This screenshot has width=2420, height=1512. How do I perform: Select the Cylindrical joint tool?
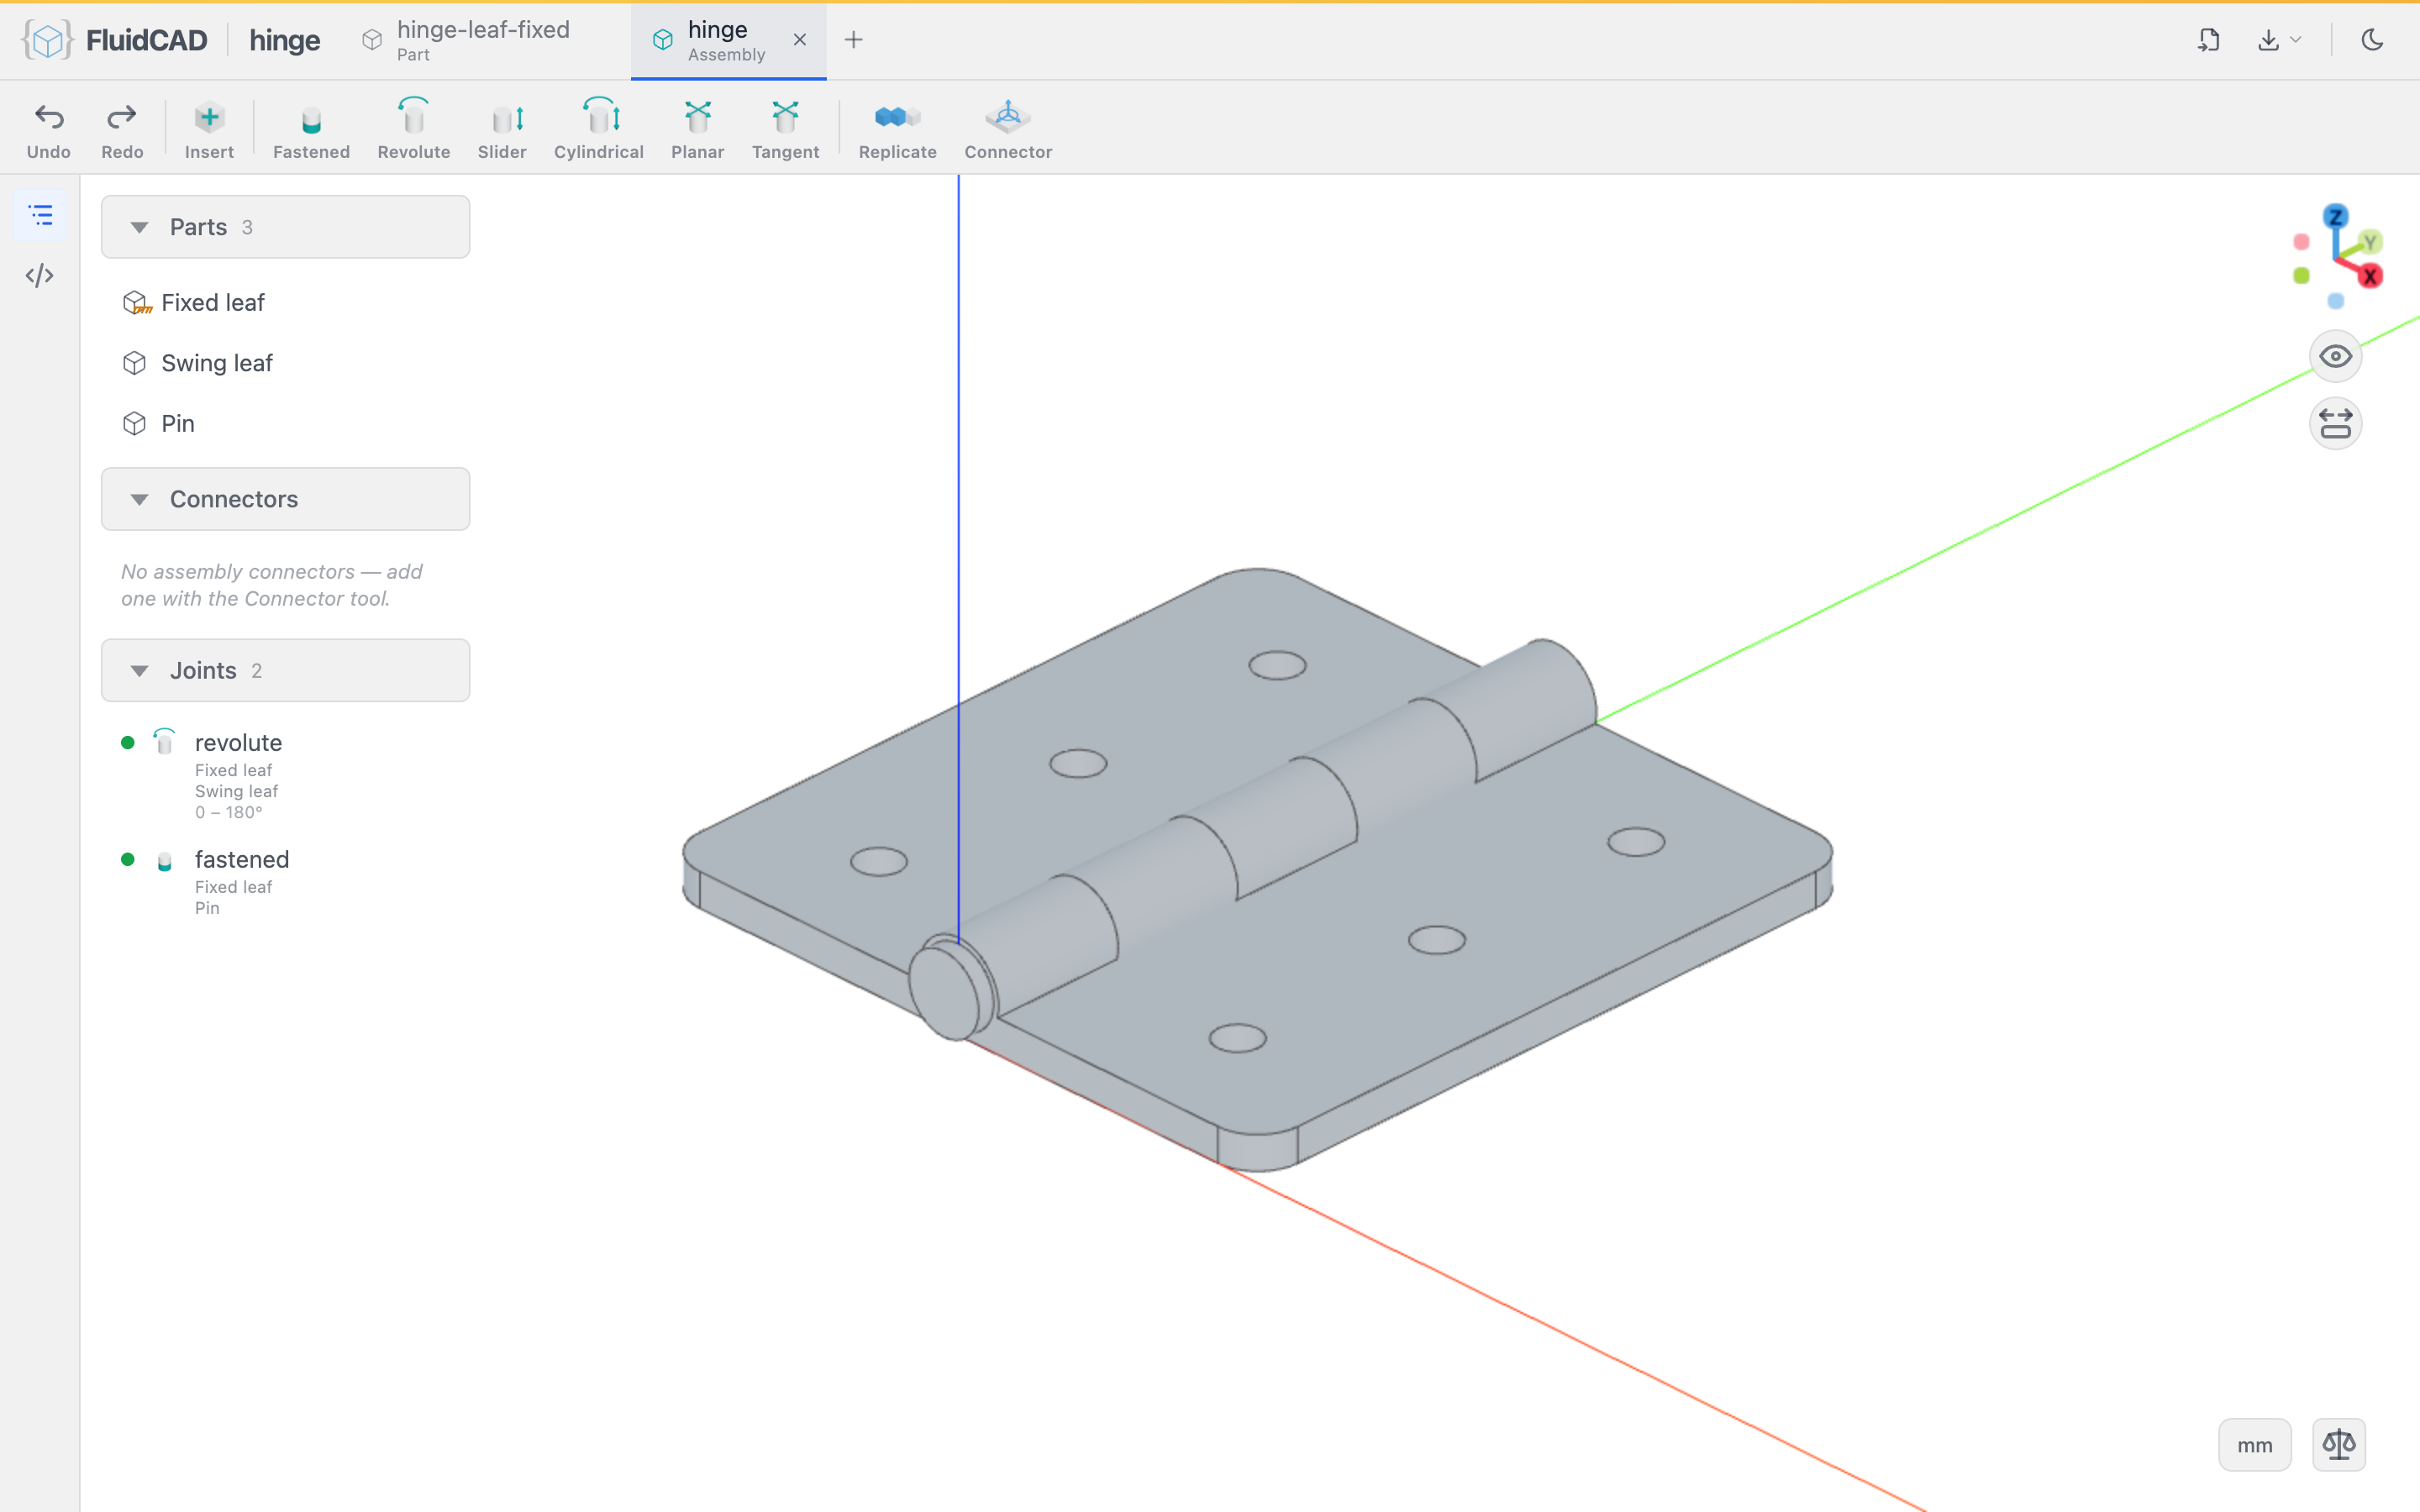pos(599,130)
